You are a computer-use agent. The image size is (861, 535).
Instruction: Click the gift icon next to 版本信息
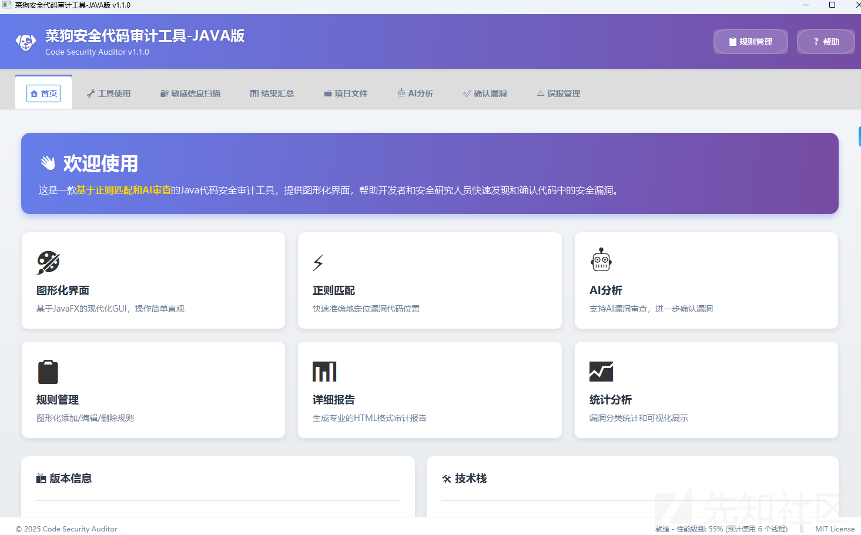click(41, 479)
